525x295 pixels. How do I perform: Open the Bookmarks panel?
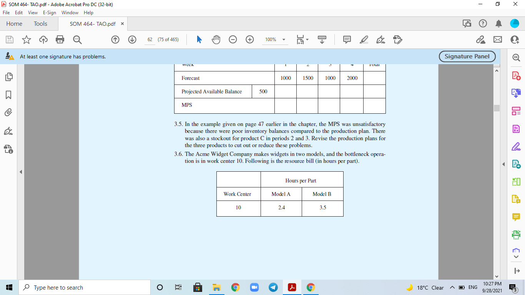[x=9, y=94]
